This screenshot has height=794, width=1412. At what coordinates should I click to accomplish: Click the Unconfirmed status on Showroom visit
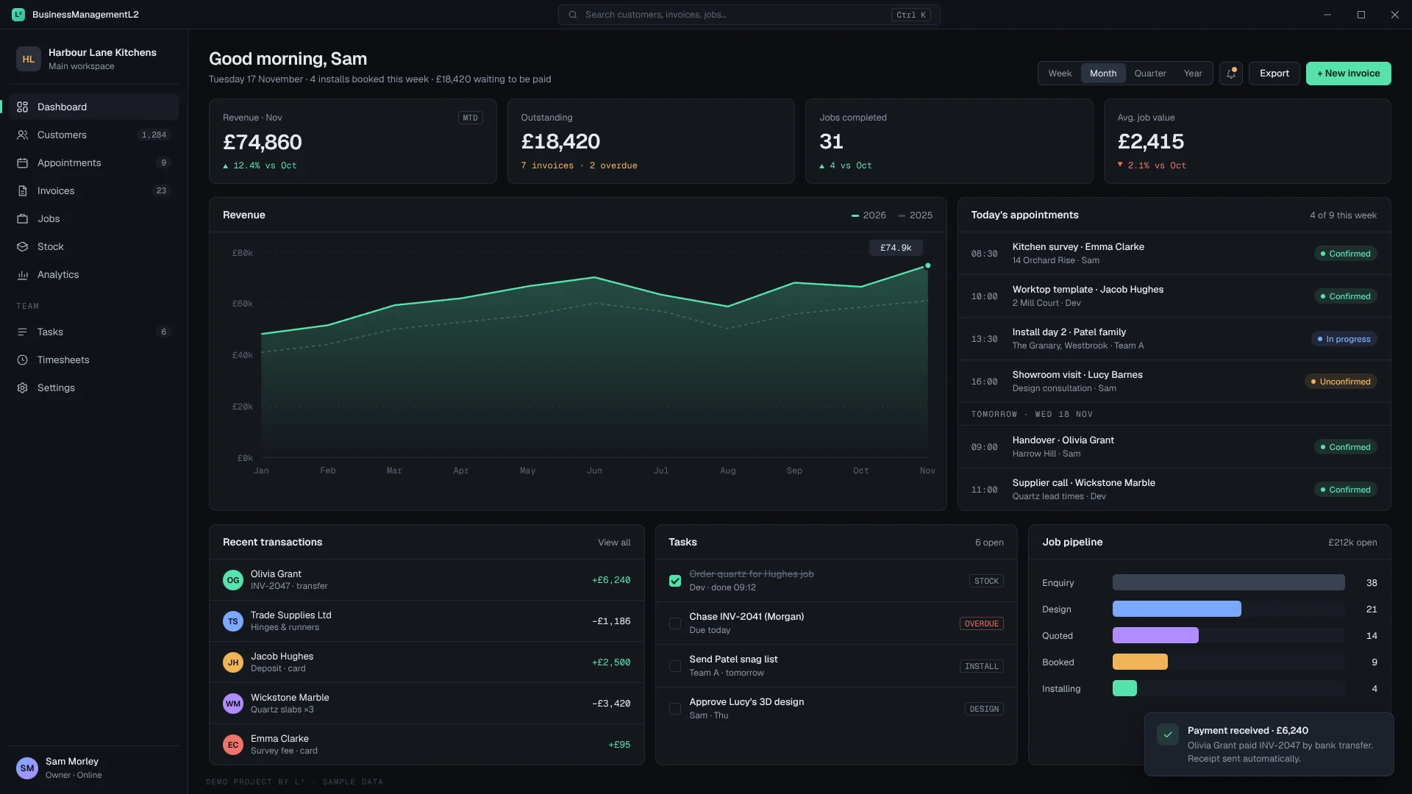[x=1341, y=382]
